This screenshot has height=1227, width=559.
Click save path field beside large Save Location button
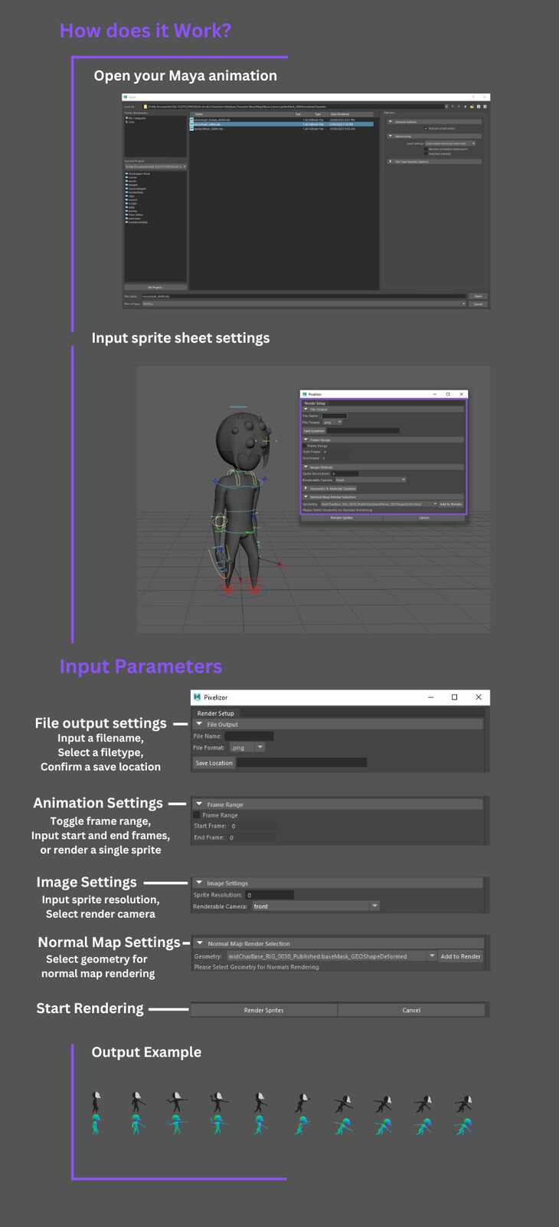302,763
